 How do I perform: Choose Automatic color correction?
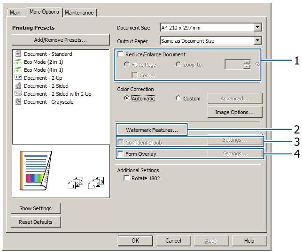[126, 98]
